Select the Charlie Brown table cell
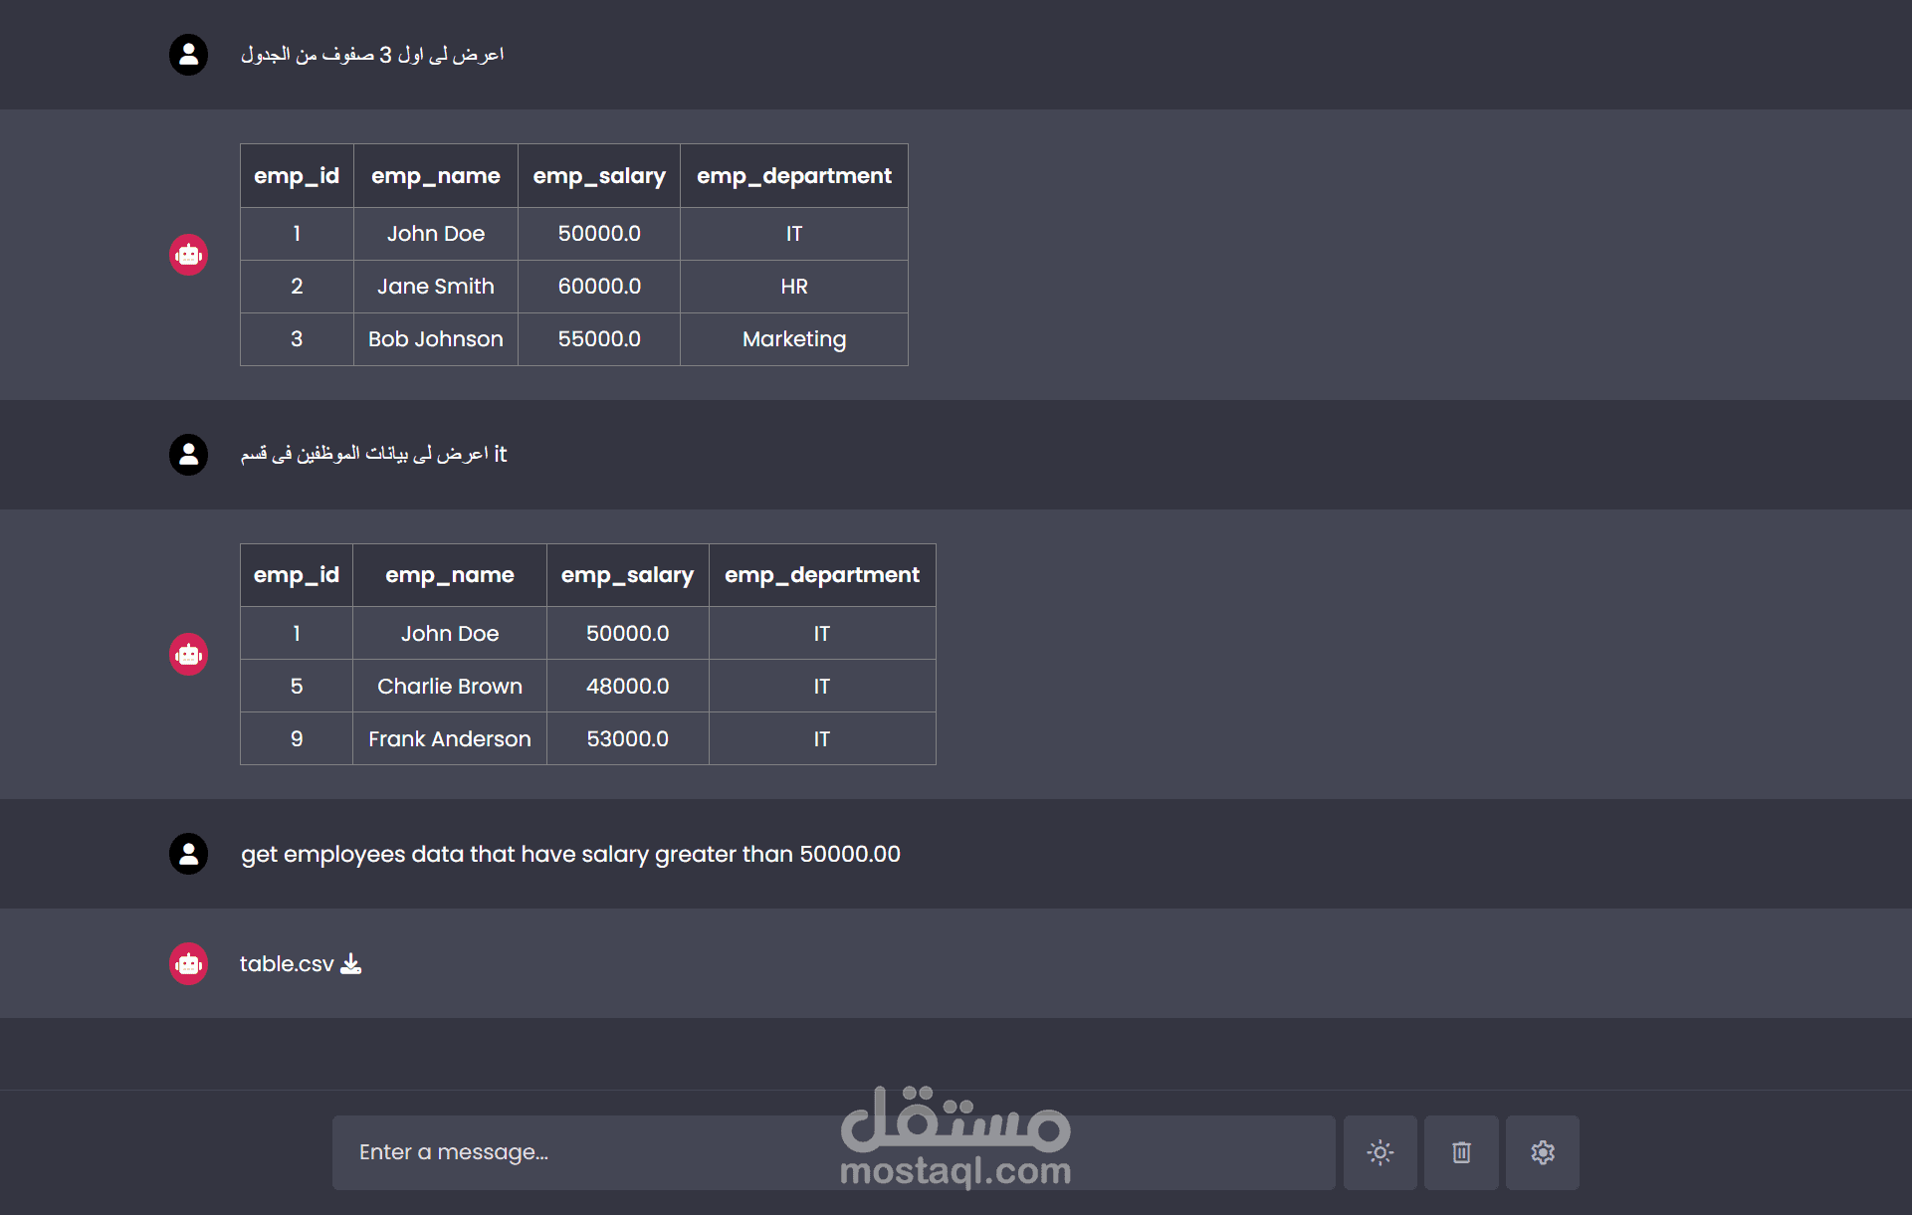Screen dimensions: 1912x1215 [450, 687]
